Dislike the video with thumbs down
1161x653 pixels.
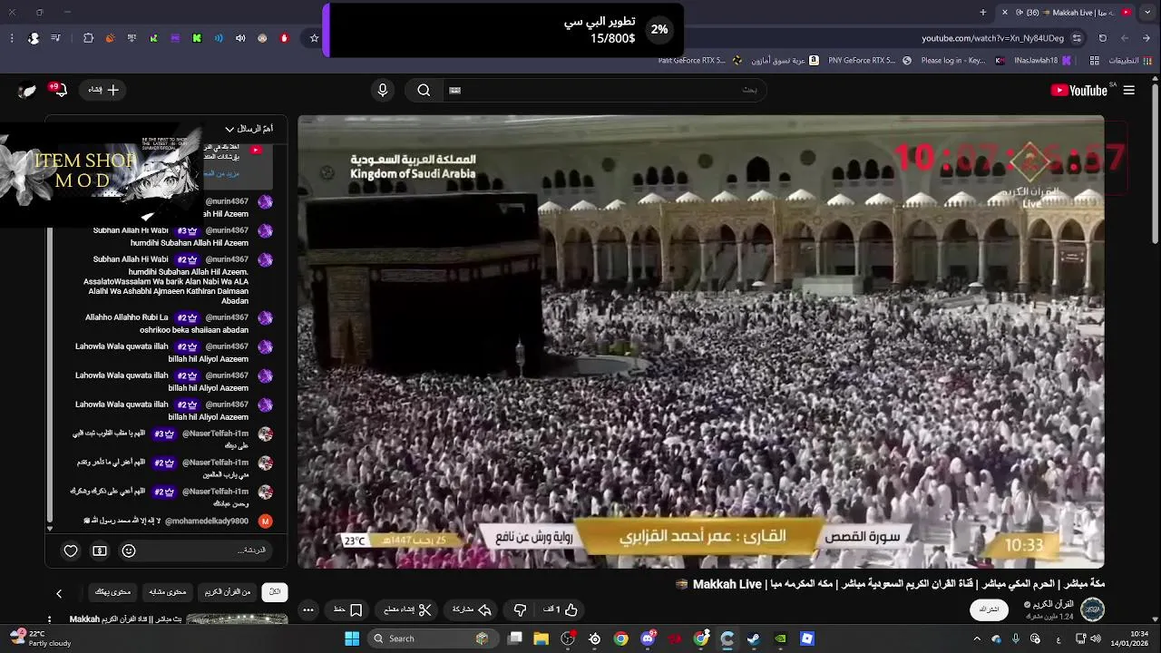click(520, 609)
